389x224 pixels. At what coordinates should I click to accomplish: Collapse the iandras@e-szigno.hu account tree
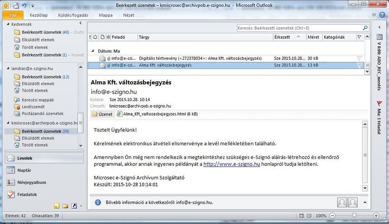point(8,68)
